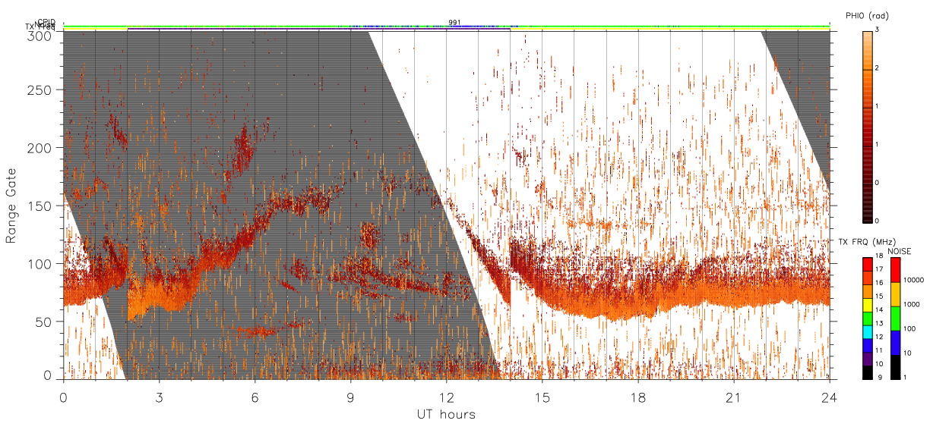Click the y-axis tick label '300'
This screenshot has width=933, height=430.
41,35
